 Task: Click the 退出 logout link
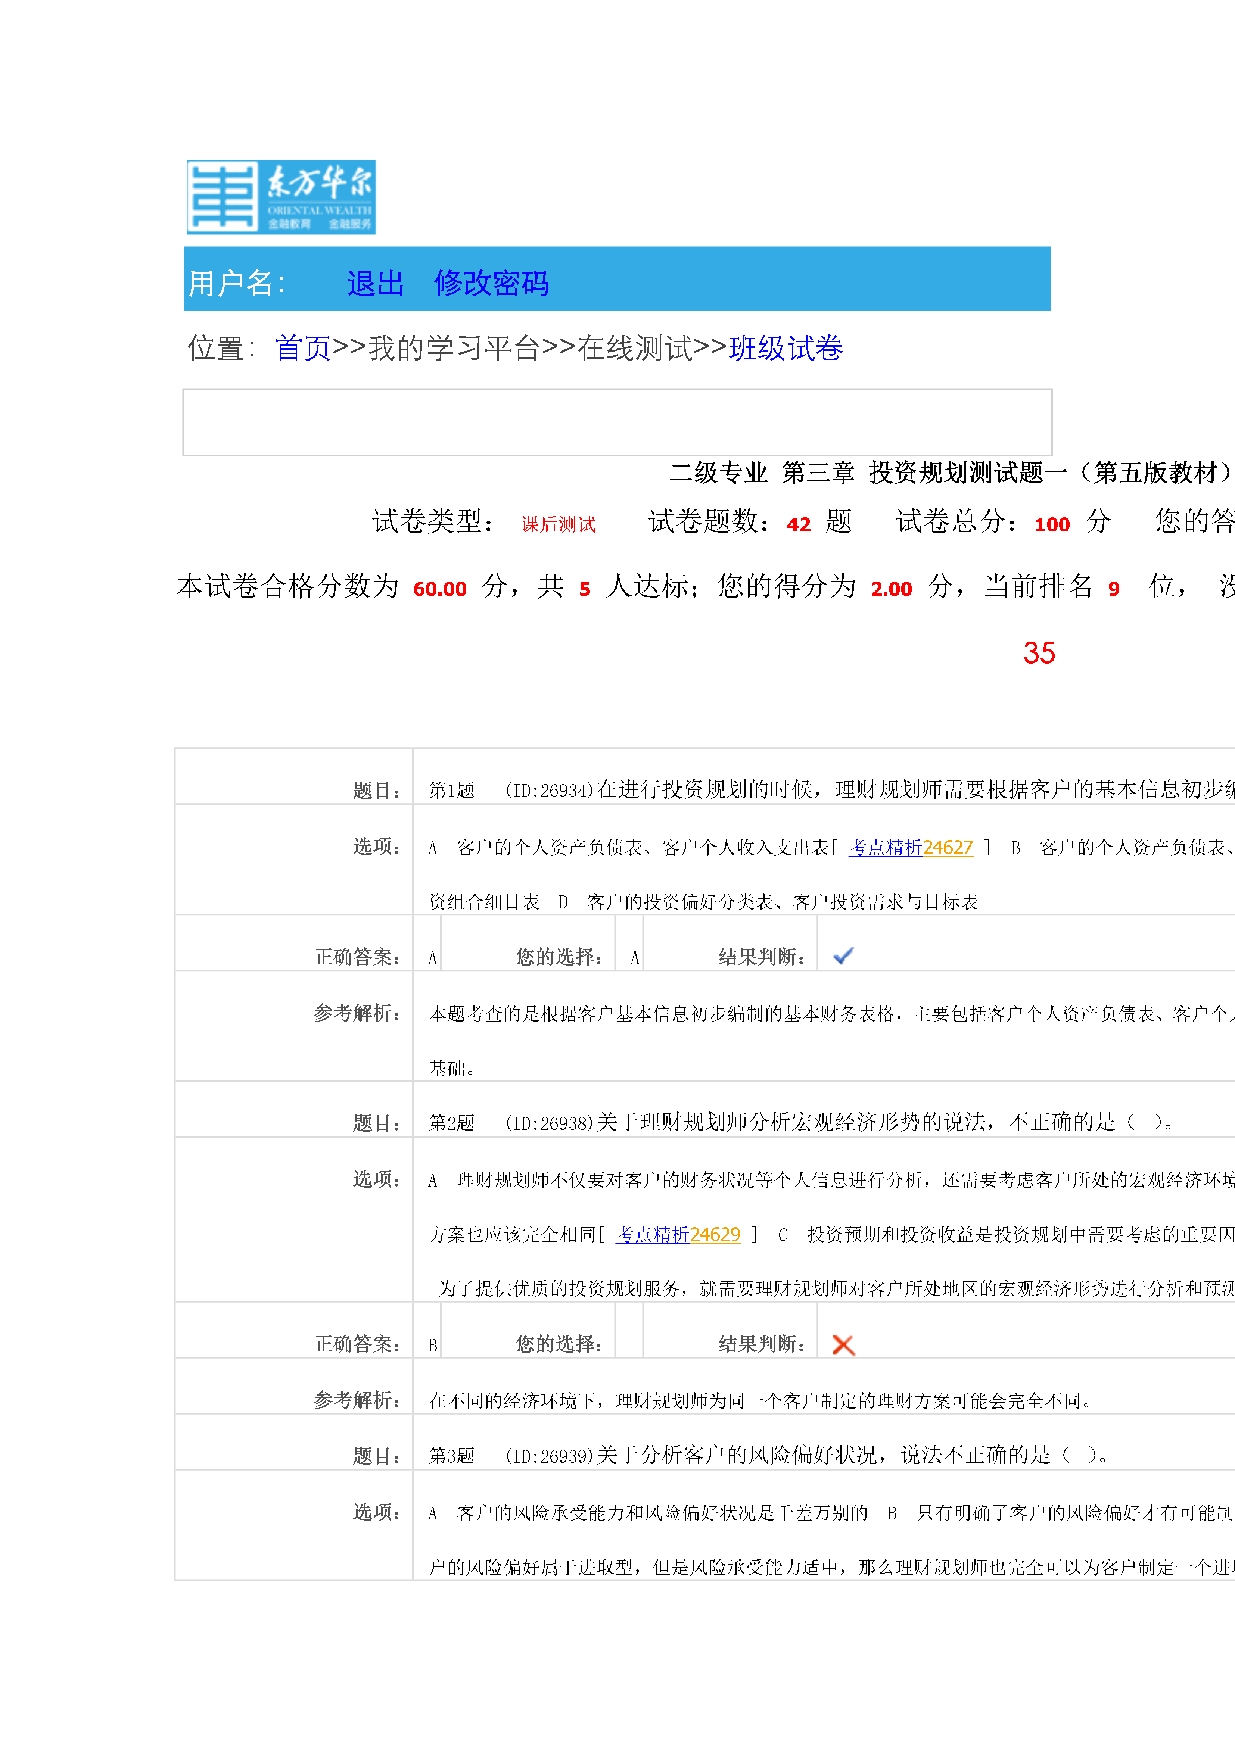375,284
